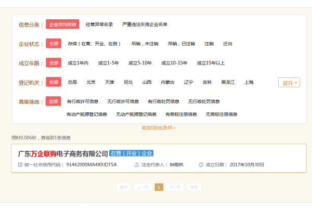Choose 山西 registration authority
The height and width of the screenshot is (208, 312).
(147, 82)
